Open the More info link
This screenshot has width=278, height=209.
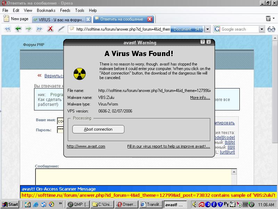coord(200,98)
